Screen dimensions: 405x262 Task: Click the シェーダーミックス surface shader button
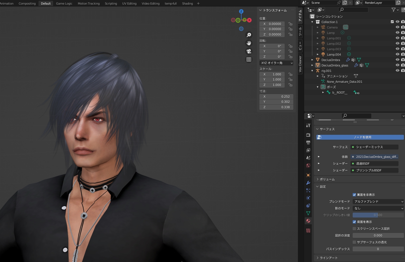click(374, 147)
